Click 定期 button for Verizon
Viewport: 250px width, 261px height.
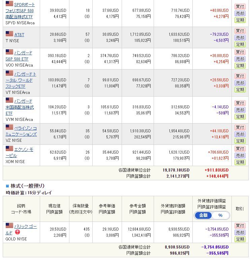240,141
